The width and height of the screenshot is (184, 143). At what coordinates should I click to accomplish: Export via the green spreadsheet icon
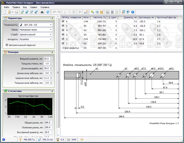point(22,12)
